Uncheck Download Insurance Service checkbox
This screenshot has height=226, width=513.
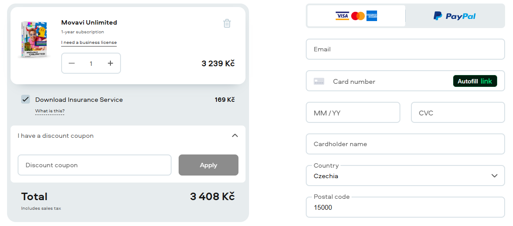pos(26,99)
